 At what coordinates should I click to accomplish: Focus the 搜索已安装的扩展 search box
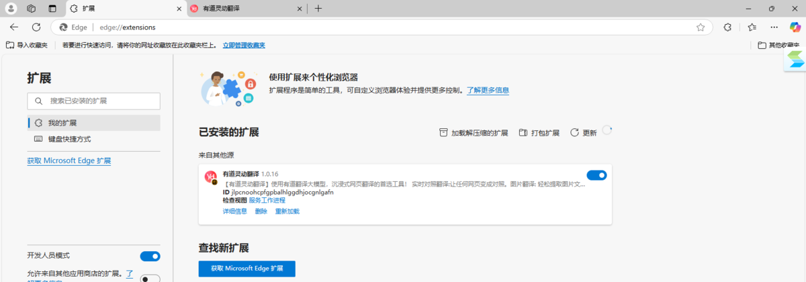click(93, 101)
